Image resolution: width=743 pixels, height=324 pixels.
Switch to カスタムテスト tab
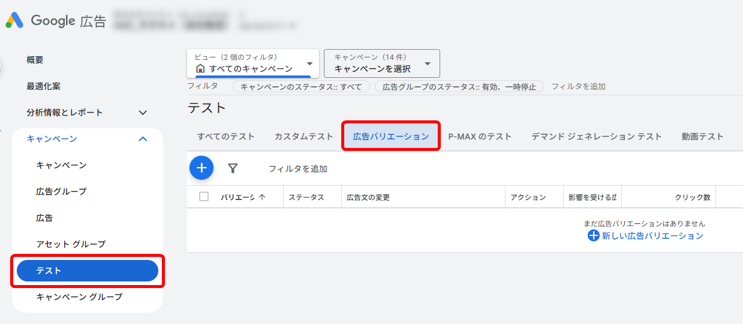pos(303,137)
